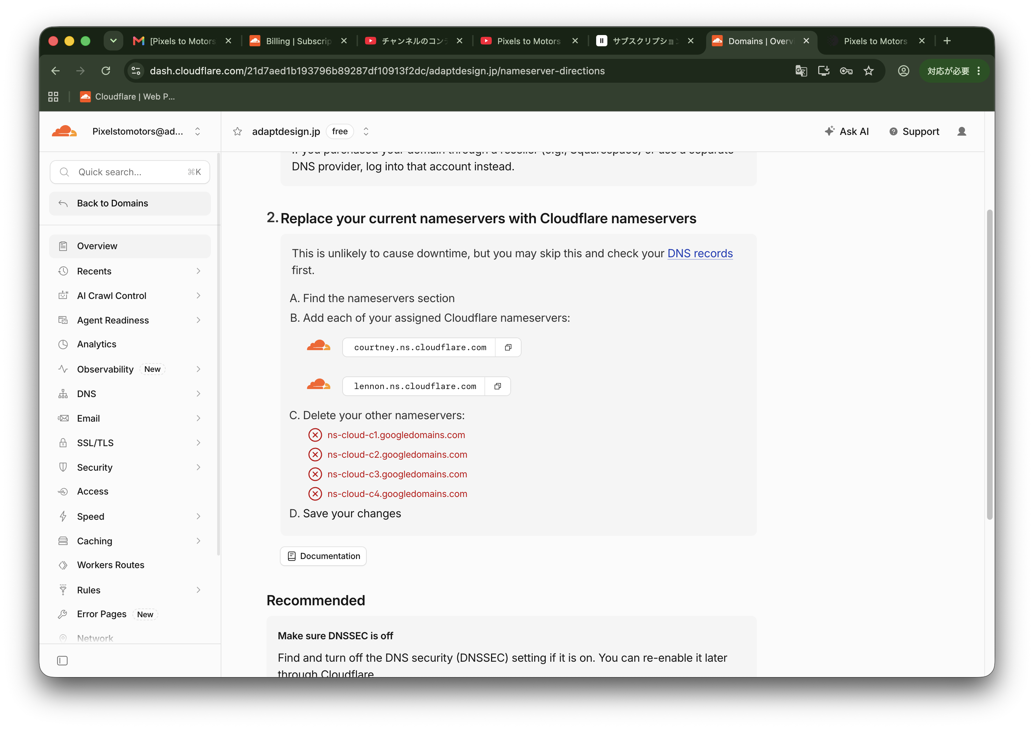Open Ask AI assistant
The height and width of the screenshot is (729, 1034).
tap(847, 131)
